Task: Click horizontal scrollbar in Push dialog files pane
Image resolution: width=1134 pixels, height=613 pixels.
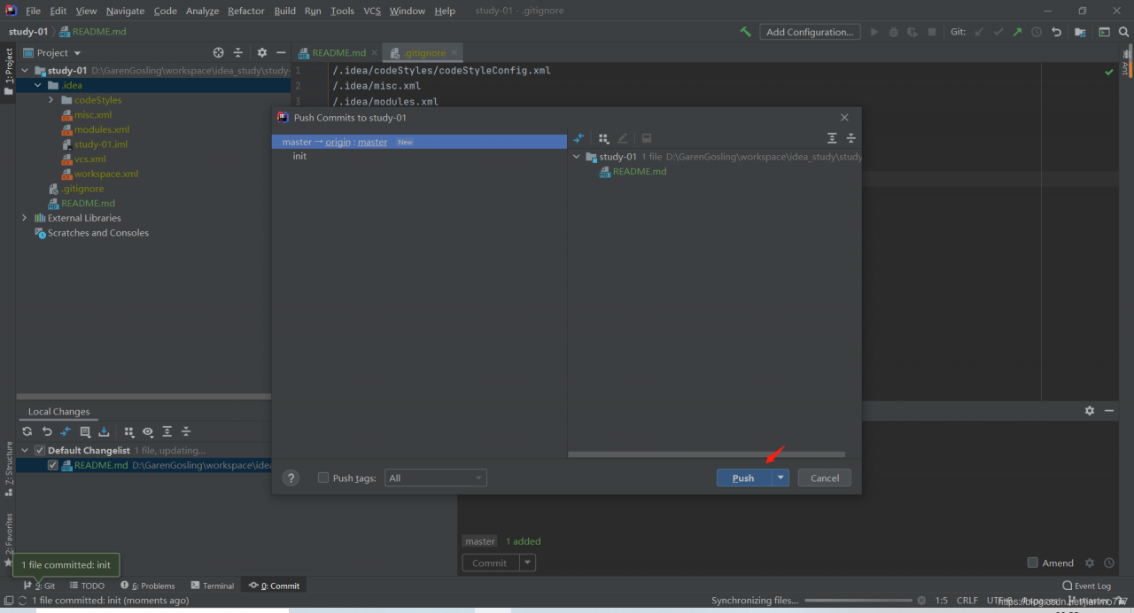Action: coord(706,454)
